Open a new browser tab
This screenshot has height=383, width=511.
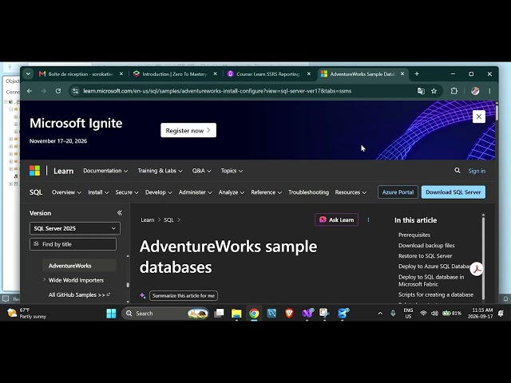(417, 74)
